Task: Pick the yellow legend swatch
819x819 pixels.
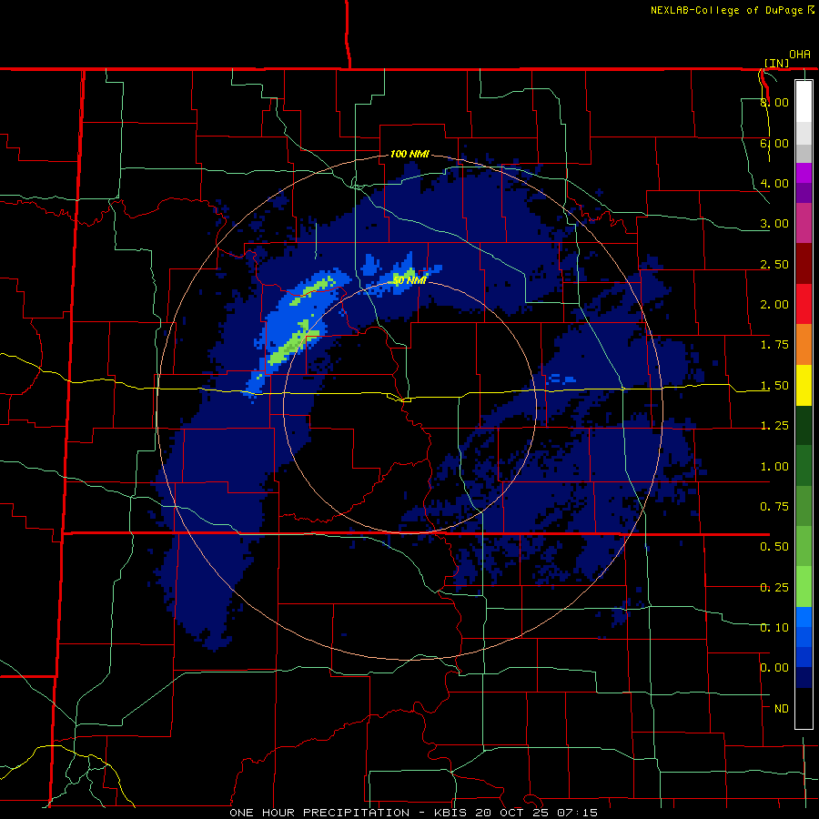Action: [804, 385]
